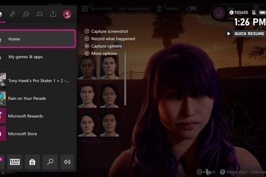Image resolution: width=266 pixels, height=177 pixels.
Task: Click Quick Resume button
Action: click(x=245, y=33)
